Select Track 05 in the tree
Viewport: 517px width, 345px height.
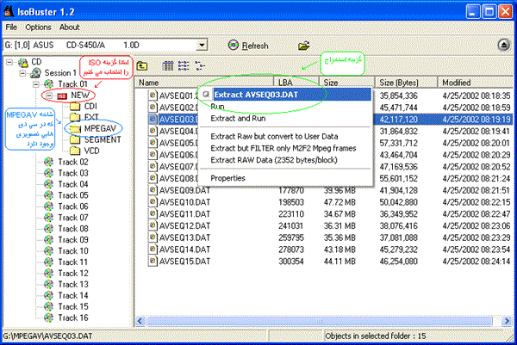pos(73,195)
